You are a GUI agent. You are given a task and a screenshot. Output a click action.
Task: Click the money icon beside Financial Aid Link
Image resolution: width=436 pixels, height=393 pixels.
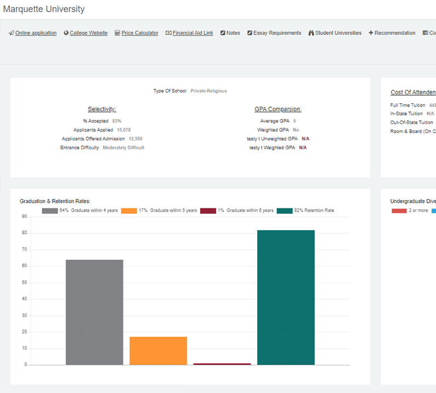point(168,33)
